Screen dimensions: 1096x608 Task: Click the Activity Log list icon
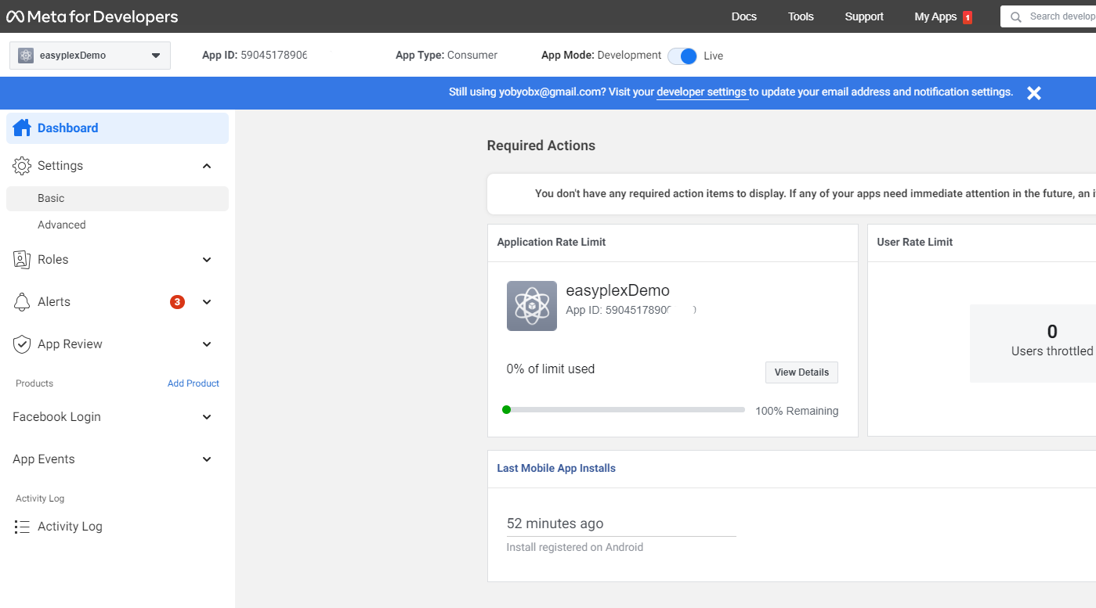click(x=22, y=527)
